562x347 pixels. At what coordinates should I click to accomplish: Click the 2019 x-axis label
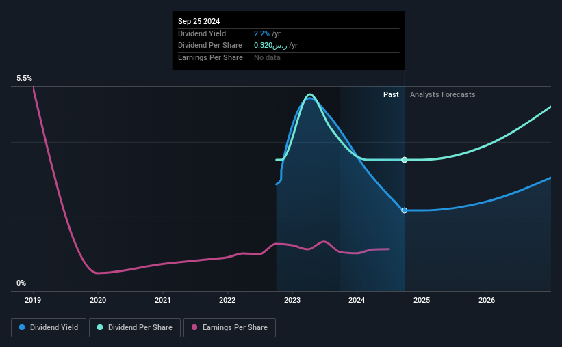pyautogui.click(x=33, y=300)
